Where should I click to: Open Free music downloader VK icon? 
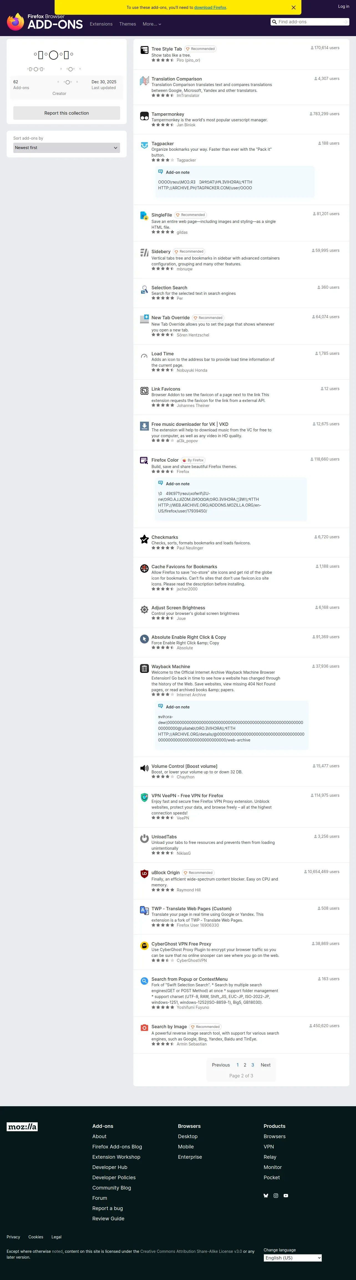pos(144,426)
